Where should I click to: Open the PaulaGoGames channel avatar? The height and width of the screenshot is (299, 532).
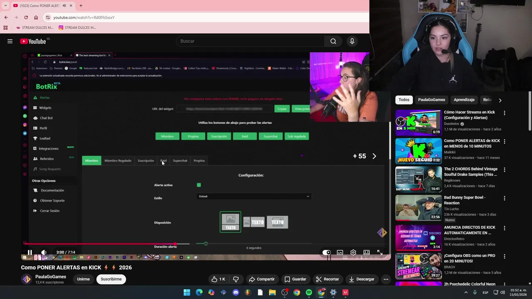(x=27, y=279)
